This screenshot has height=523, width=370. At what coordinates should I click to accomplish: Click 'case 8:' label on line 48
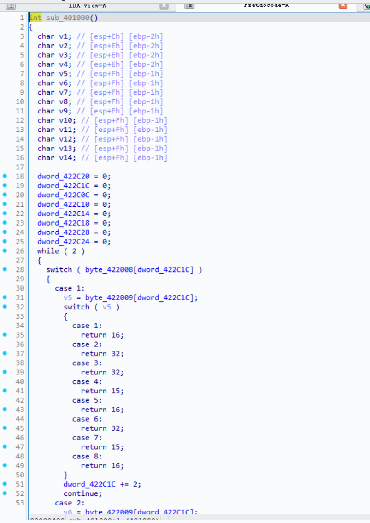click(87, 456)
